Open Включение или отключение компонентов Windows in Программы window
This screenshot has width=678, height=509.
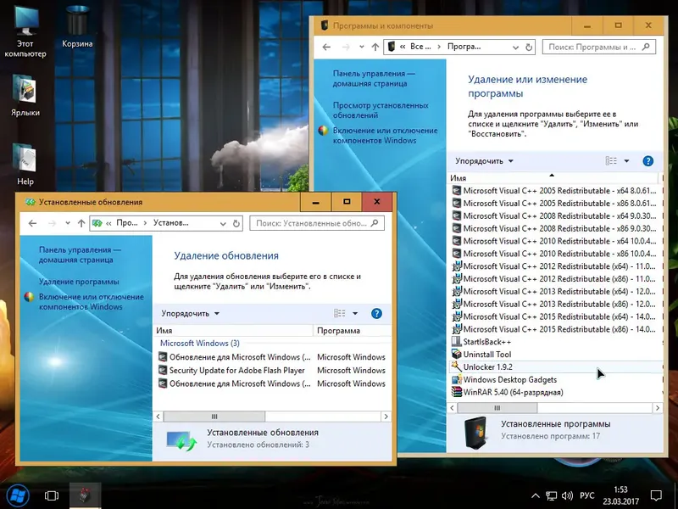pos(385,136)
